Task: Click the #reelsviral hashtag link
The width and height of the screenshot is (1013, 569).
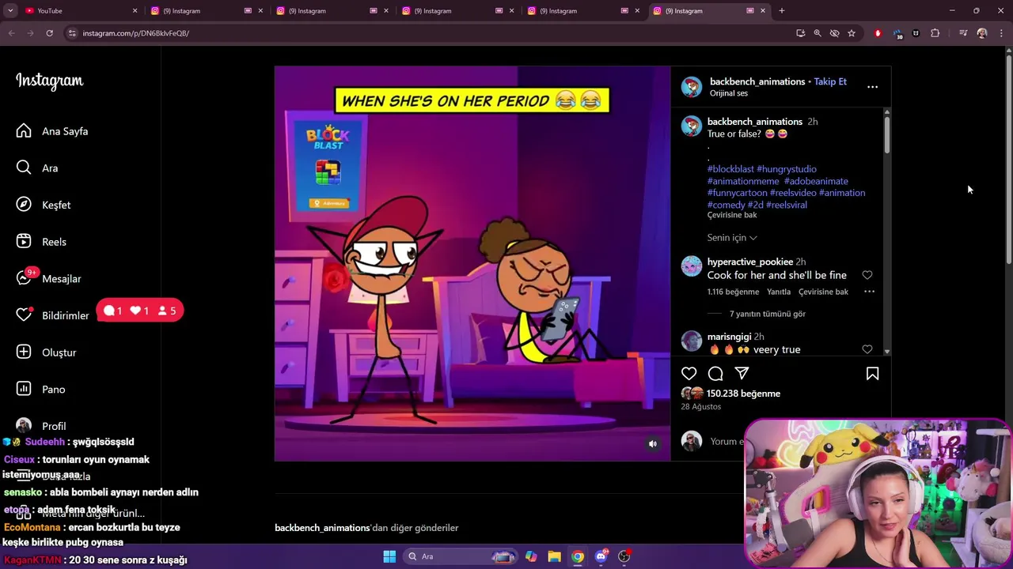Action: 787,205
